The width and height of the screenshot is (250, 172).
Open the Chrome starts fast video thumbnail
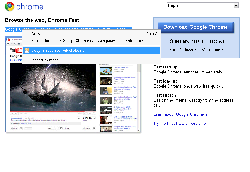point(106,71)
